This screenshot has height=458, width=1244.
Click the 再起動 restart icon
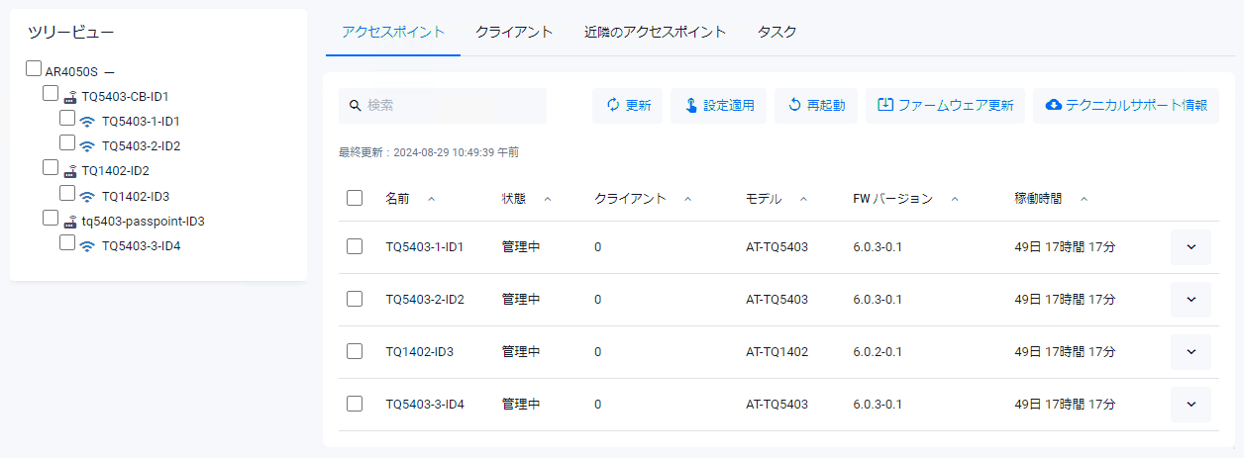pyautogui.click(x=794, y=106)
